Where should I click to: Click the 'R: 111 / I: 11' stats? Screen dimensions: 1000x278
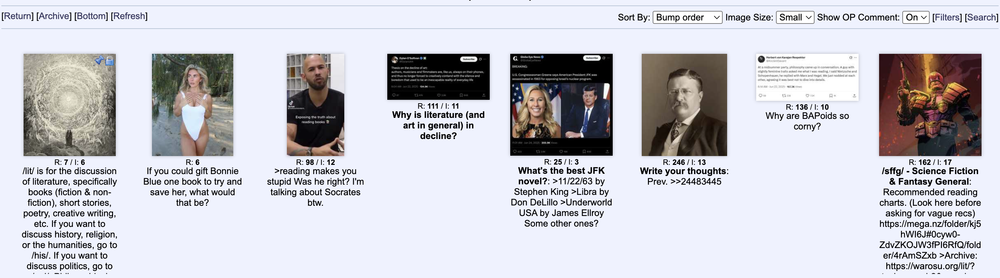click(438, 106)
